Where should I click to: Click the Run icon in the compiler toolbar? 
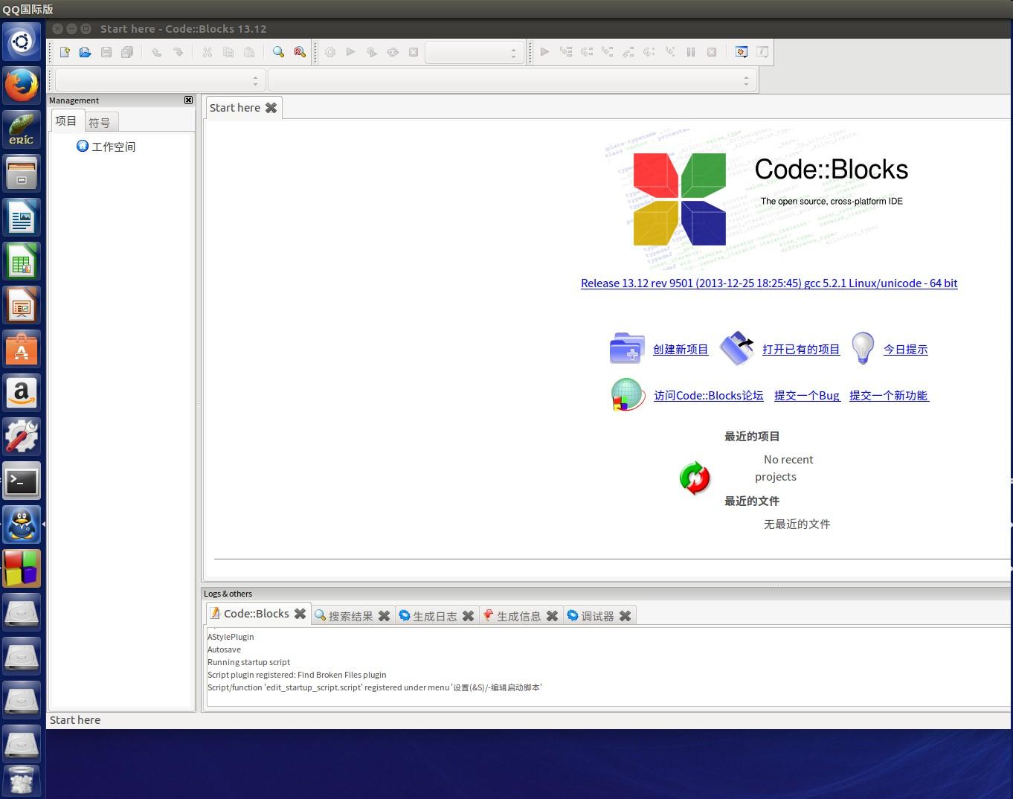tap(351, 52)
